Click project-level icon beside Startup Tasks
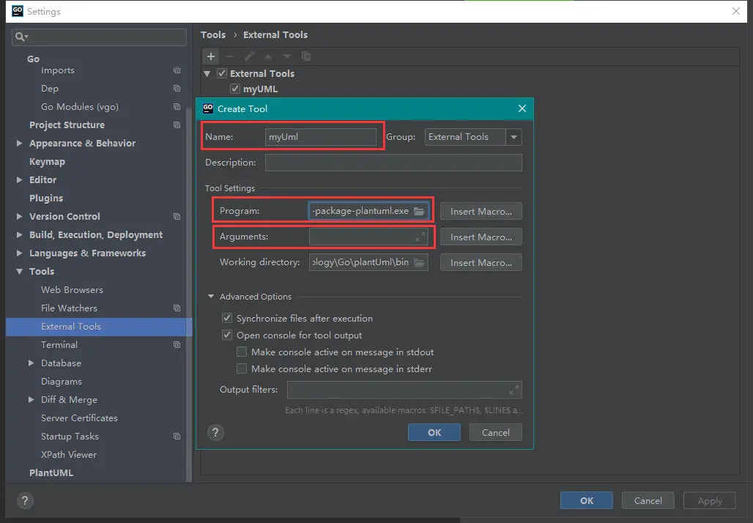 [177, 437]
